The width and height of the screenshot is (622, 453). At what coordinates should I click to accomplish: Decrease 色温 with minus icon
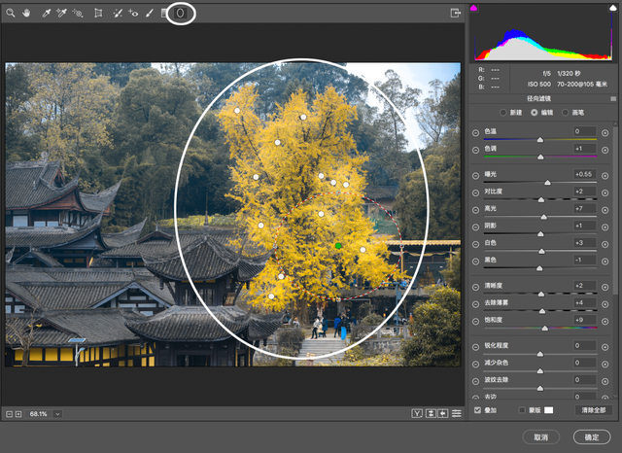475,133
